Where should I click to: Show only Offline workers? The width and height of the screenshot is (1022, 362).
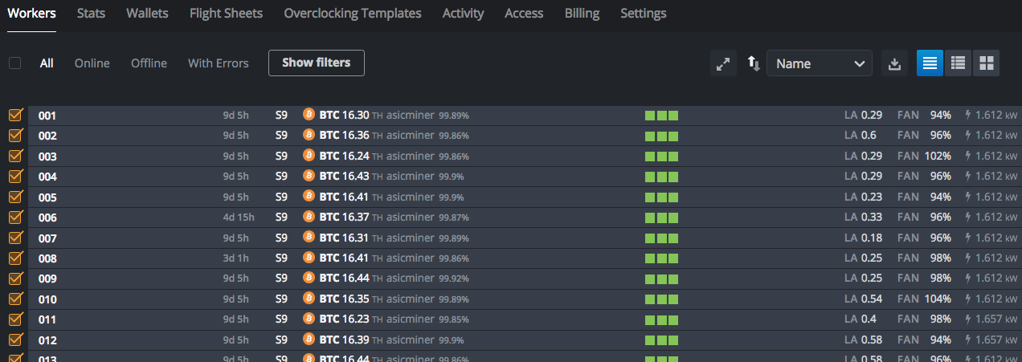149,63
